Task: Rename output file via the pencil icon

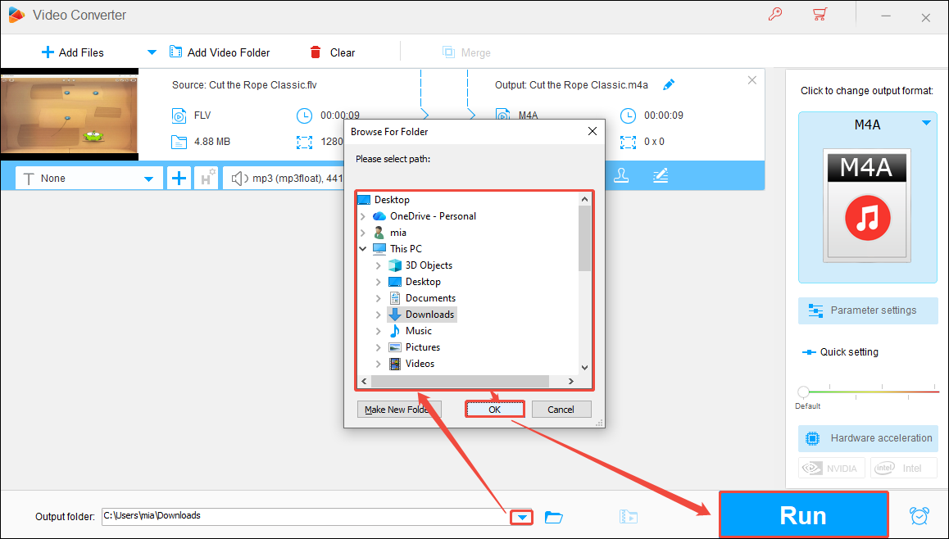Action: click(669, 84)
